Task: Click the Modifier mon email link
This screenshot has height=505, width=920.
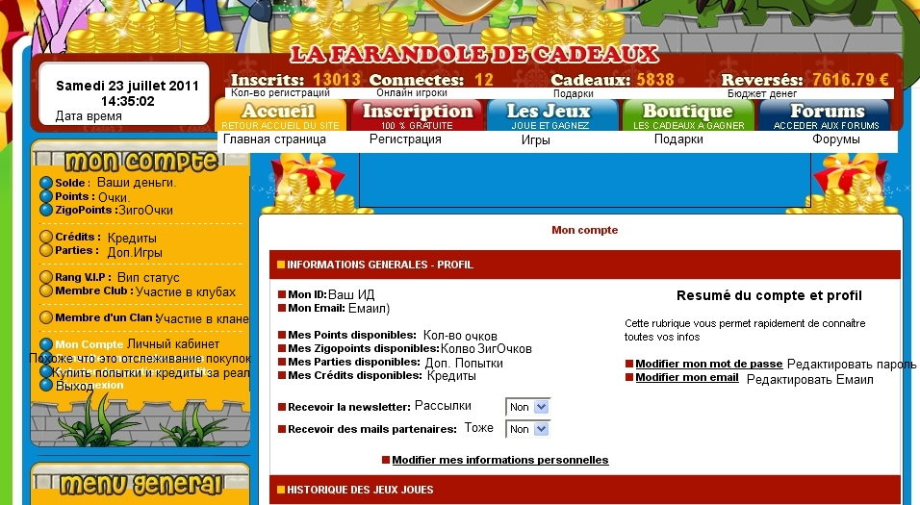Action: (x=686, y=378)
